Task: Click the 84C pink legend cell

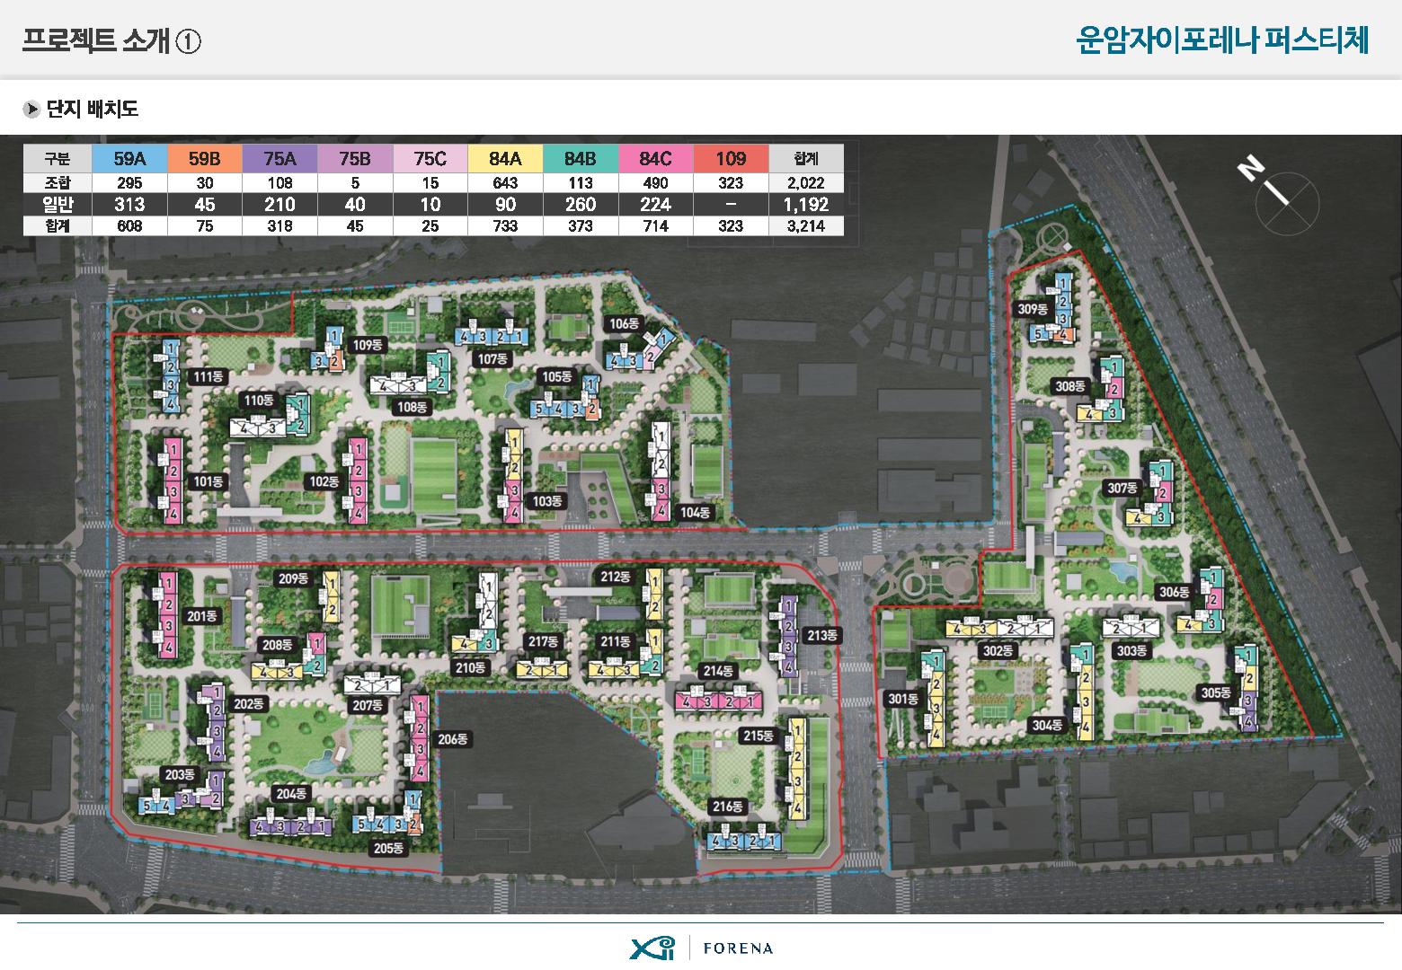Action: point(656,159)
